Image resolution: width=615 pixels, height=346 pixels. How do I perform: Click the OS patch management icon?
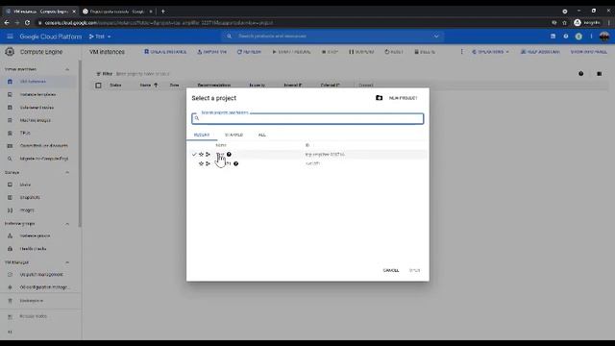(10, 275)
